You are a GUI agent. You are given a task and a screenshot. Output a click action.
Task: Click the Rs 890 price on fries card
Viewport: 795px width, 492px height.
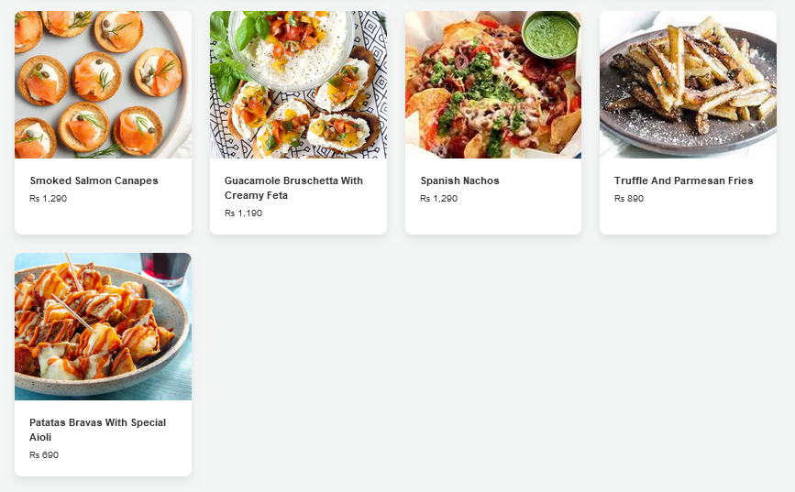point(629,199)
